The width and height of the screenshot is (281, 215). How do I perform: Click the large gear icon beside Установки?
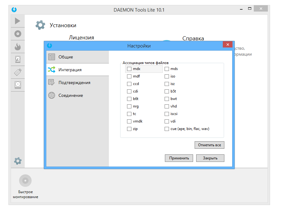(x=40, y=25)
